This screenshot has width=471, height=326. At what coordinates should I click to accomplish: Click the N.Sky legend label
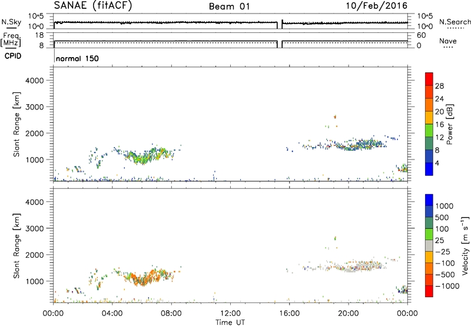pyautogui.click(x=11, y=22)
